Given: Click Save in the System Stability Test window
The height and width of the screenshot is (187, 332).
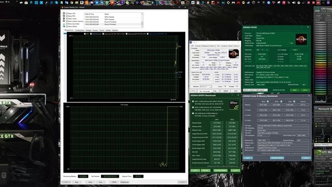Looking at the screenshot, I should coord(101,182).
